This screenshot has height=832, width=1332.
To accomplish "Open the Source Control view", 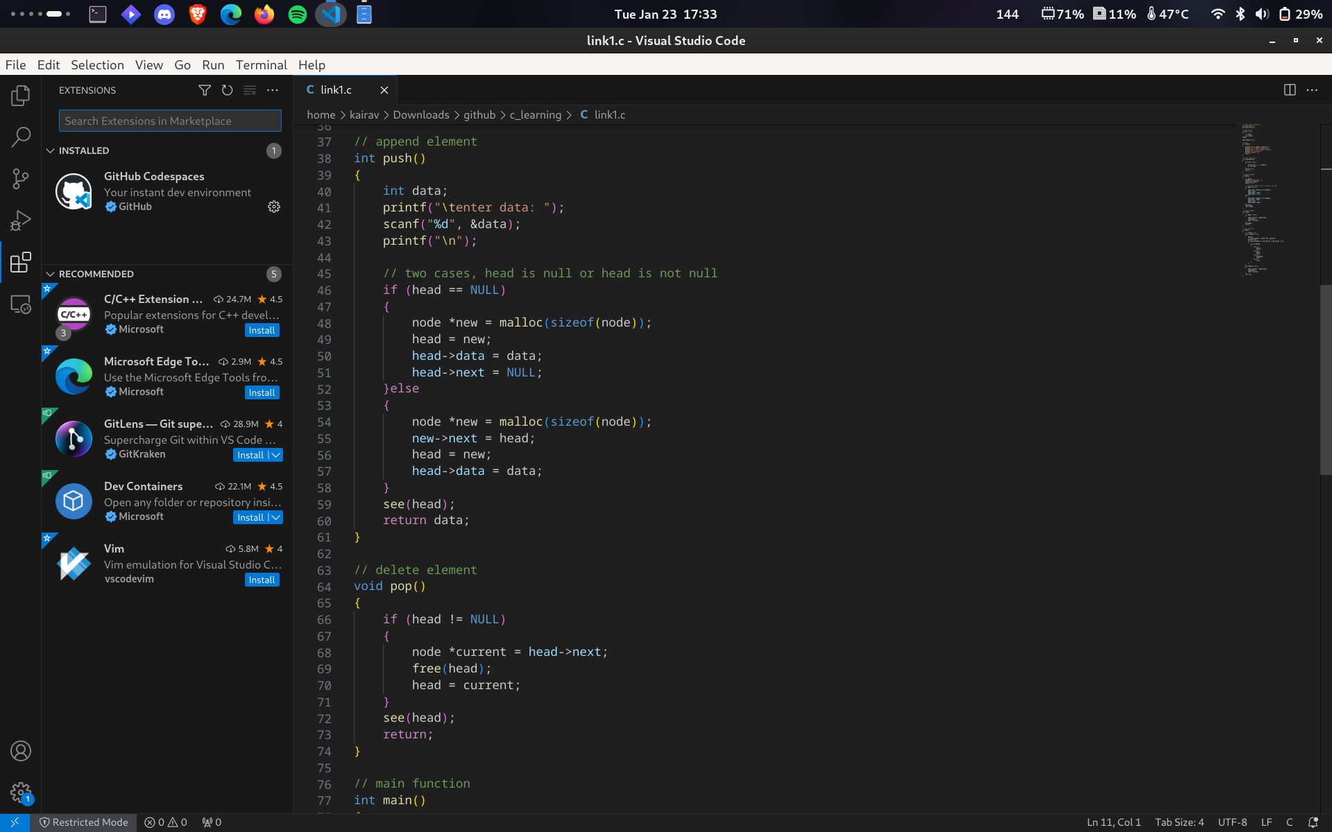I will (x=21, y=179).
